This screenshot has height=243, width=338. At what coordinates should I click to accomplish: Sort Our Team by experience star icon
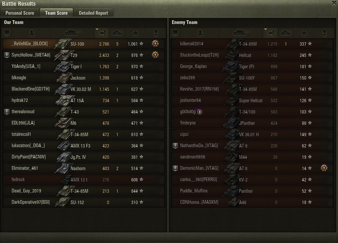coord(136,33)
